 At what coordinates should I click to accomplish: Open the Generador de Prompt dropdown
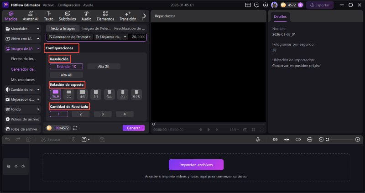(70, 37)
